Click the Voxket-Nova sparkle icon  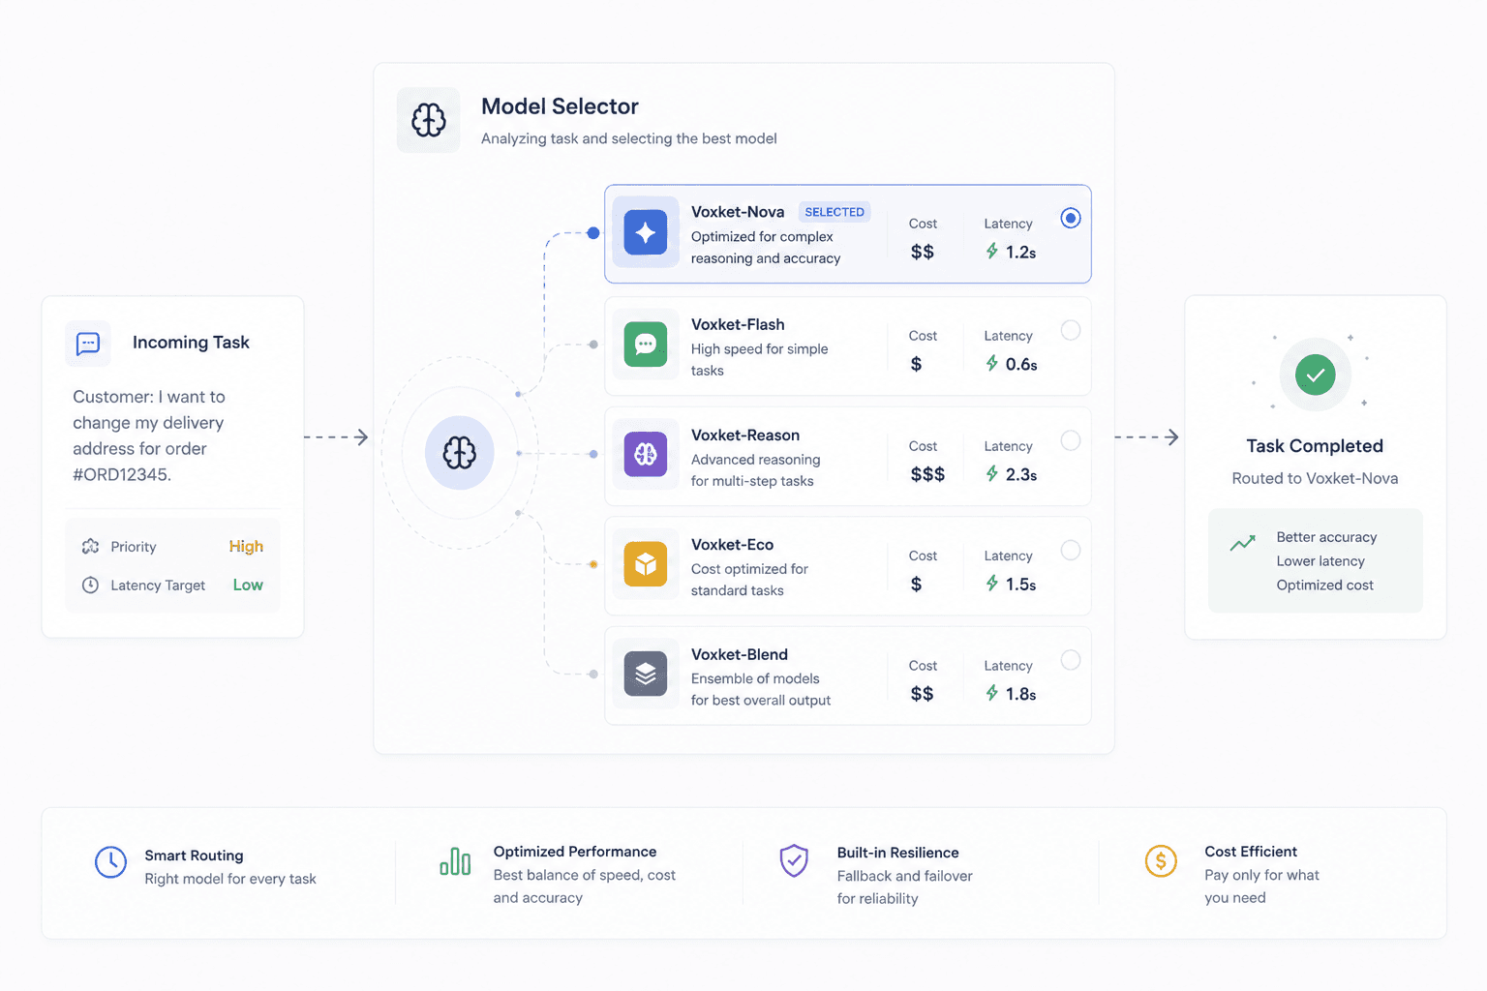(x=646, y=232)
